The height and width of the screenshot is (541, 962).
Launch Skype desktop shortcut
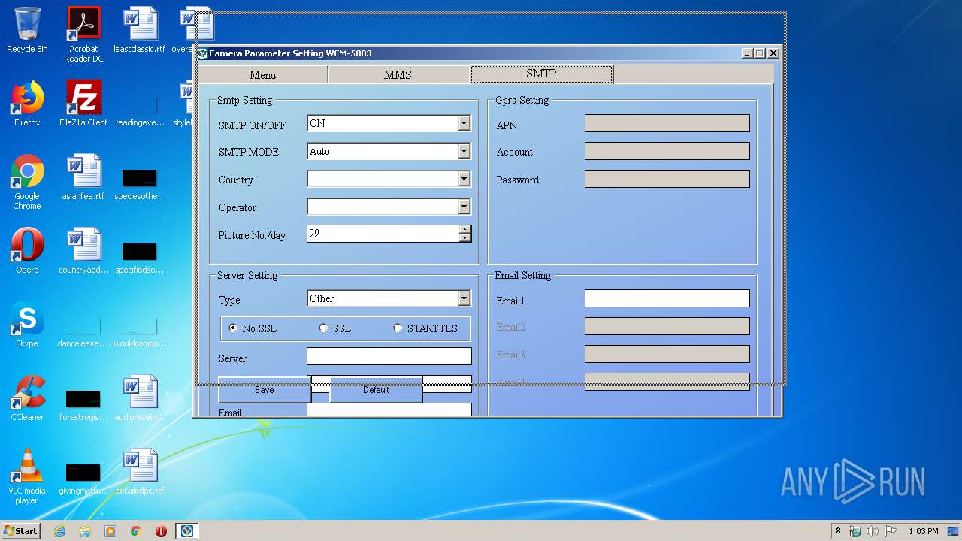tap(27, 325)
